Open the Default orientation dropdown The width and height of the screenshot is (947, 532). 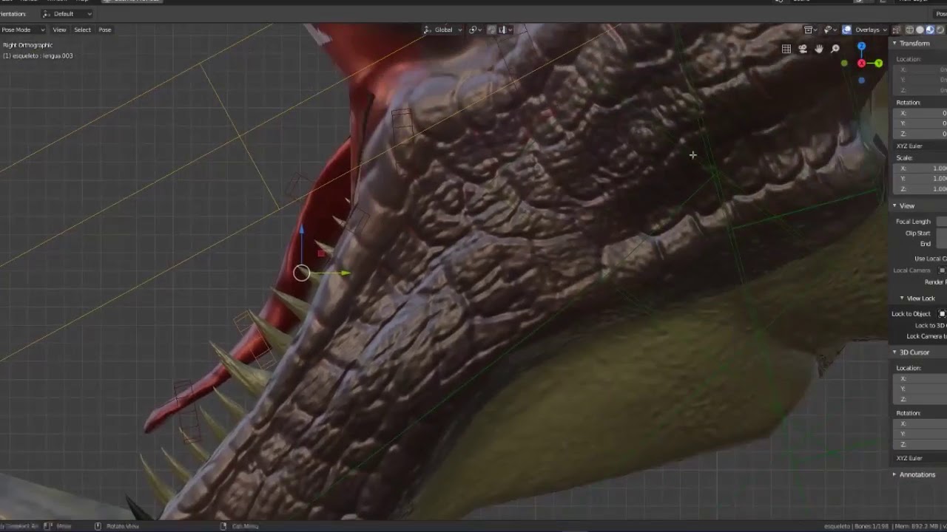67,13
